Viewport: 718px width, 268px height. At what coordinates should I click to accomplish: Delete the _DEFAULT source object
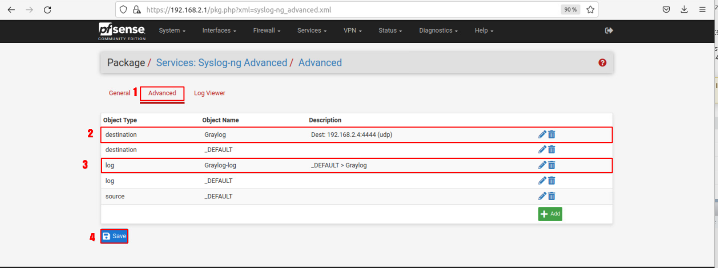click(552, 196)
